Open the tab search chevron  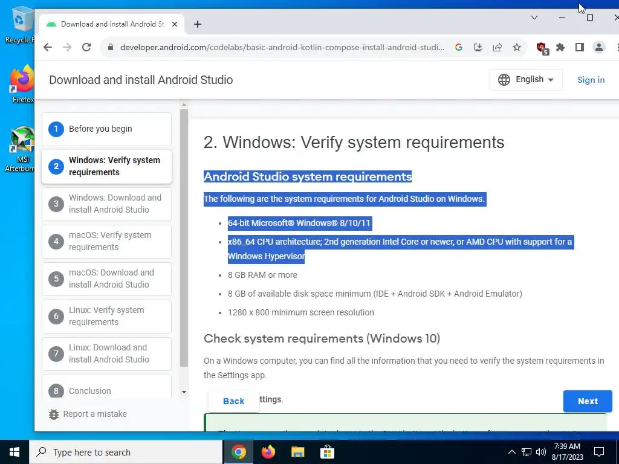point(534,18)
